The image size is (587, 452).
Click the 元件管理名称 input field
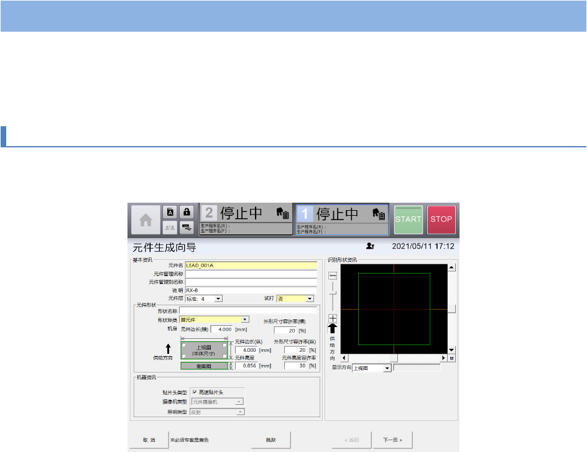click(251, 274)
